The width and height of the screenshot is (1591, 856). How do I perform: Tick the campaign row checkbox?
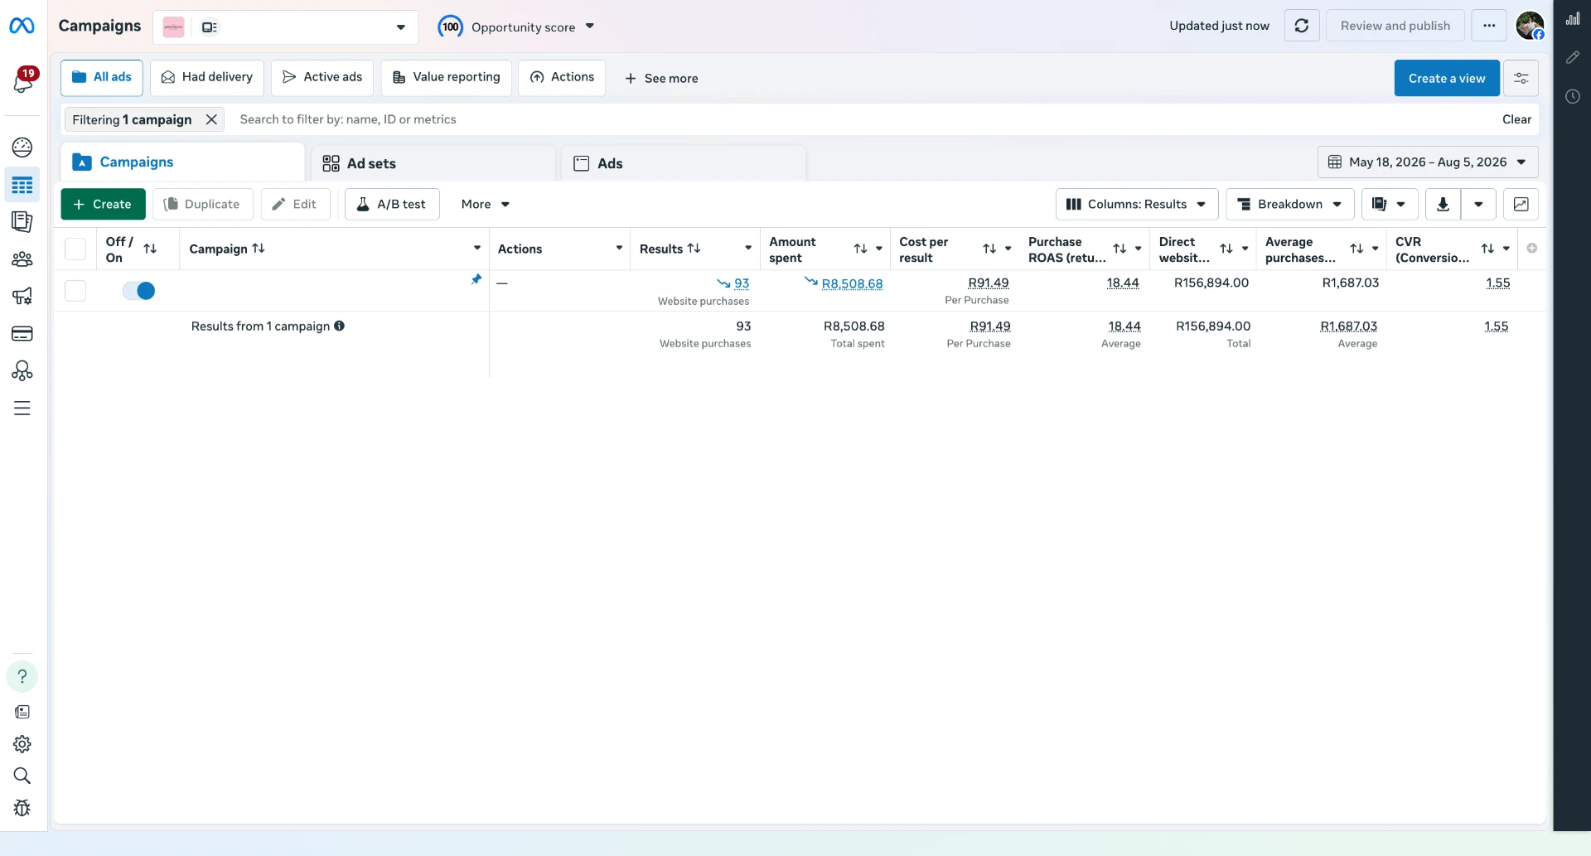coord(75,291)
